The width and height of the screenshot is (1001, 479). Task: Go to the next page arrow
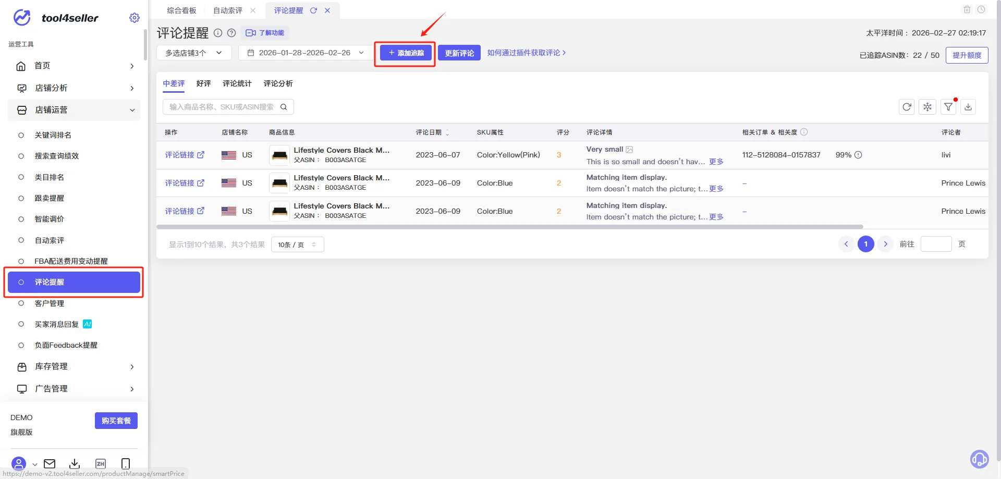[x=885, y=244]
